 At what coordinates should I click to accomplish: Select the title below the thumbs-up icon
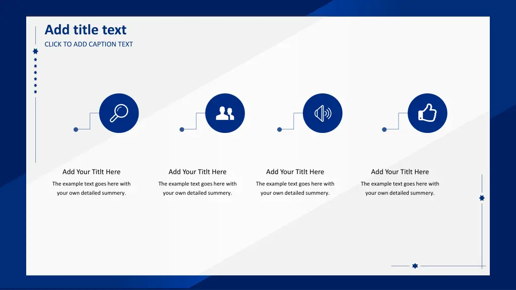[x=400, y=172]
